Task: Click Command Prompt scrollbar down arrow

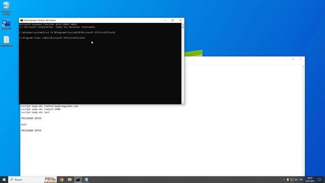Action: (183, 103)
